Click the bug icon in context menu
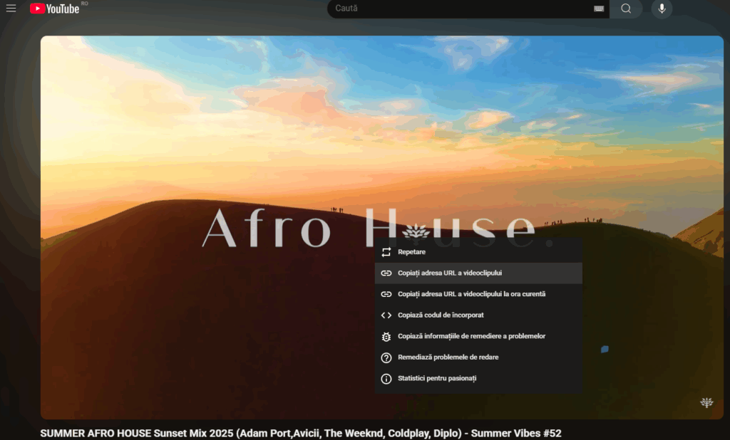 (386, 337)
